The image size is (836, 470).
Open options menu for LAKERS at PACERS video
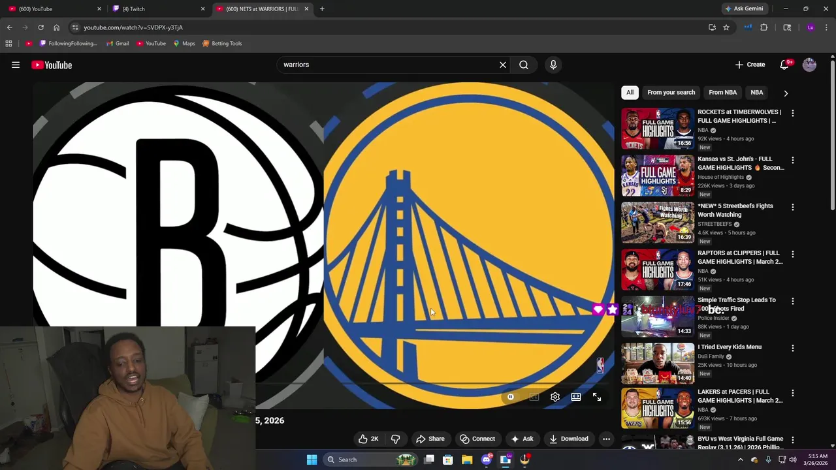click(793, 393)
